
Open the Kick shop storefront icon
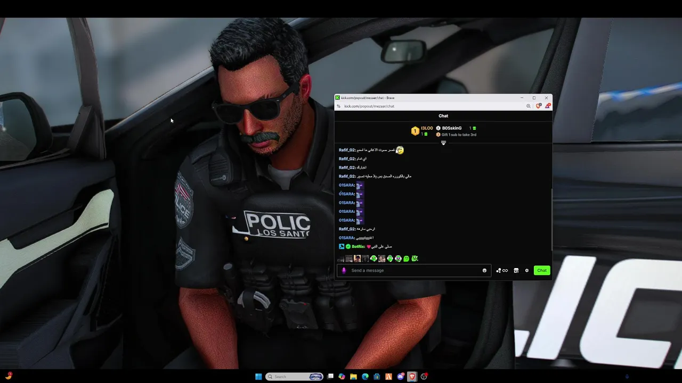[x=516, y=270]
